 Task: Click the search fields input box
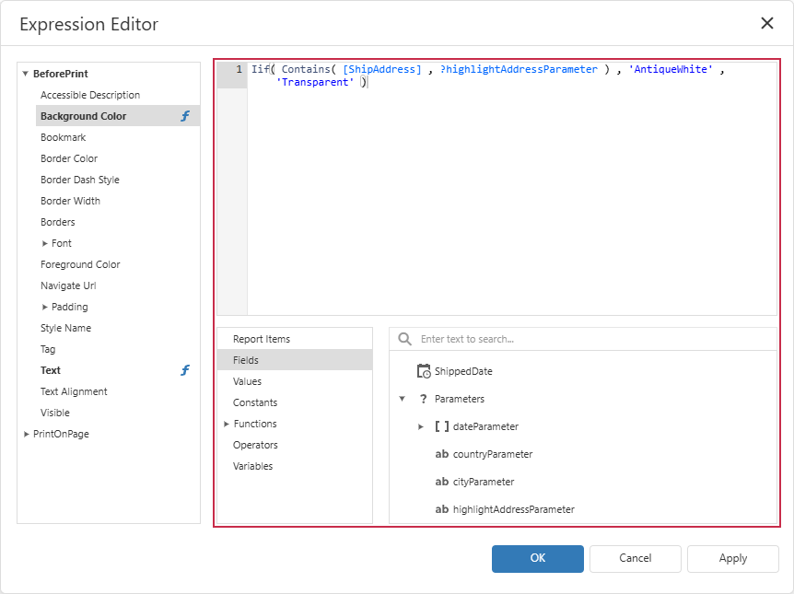tap(582, 339)
